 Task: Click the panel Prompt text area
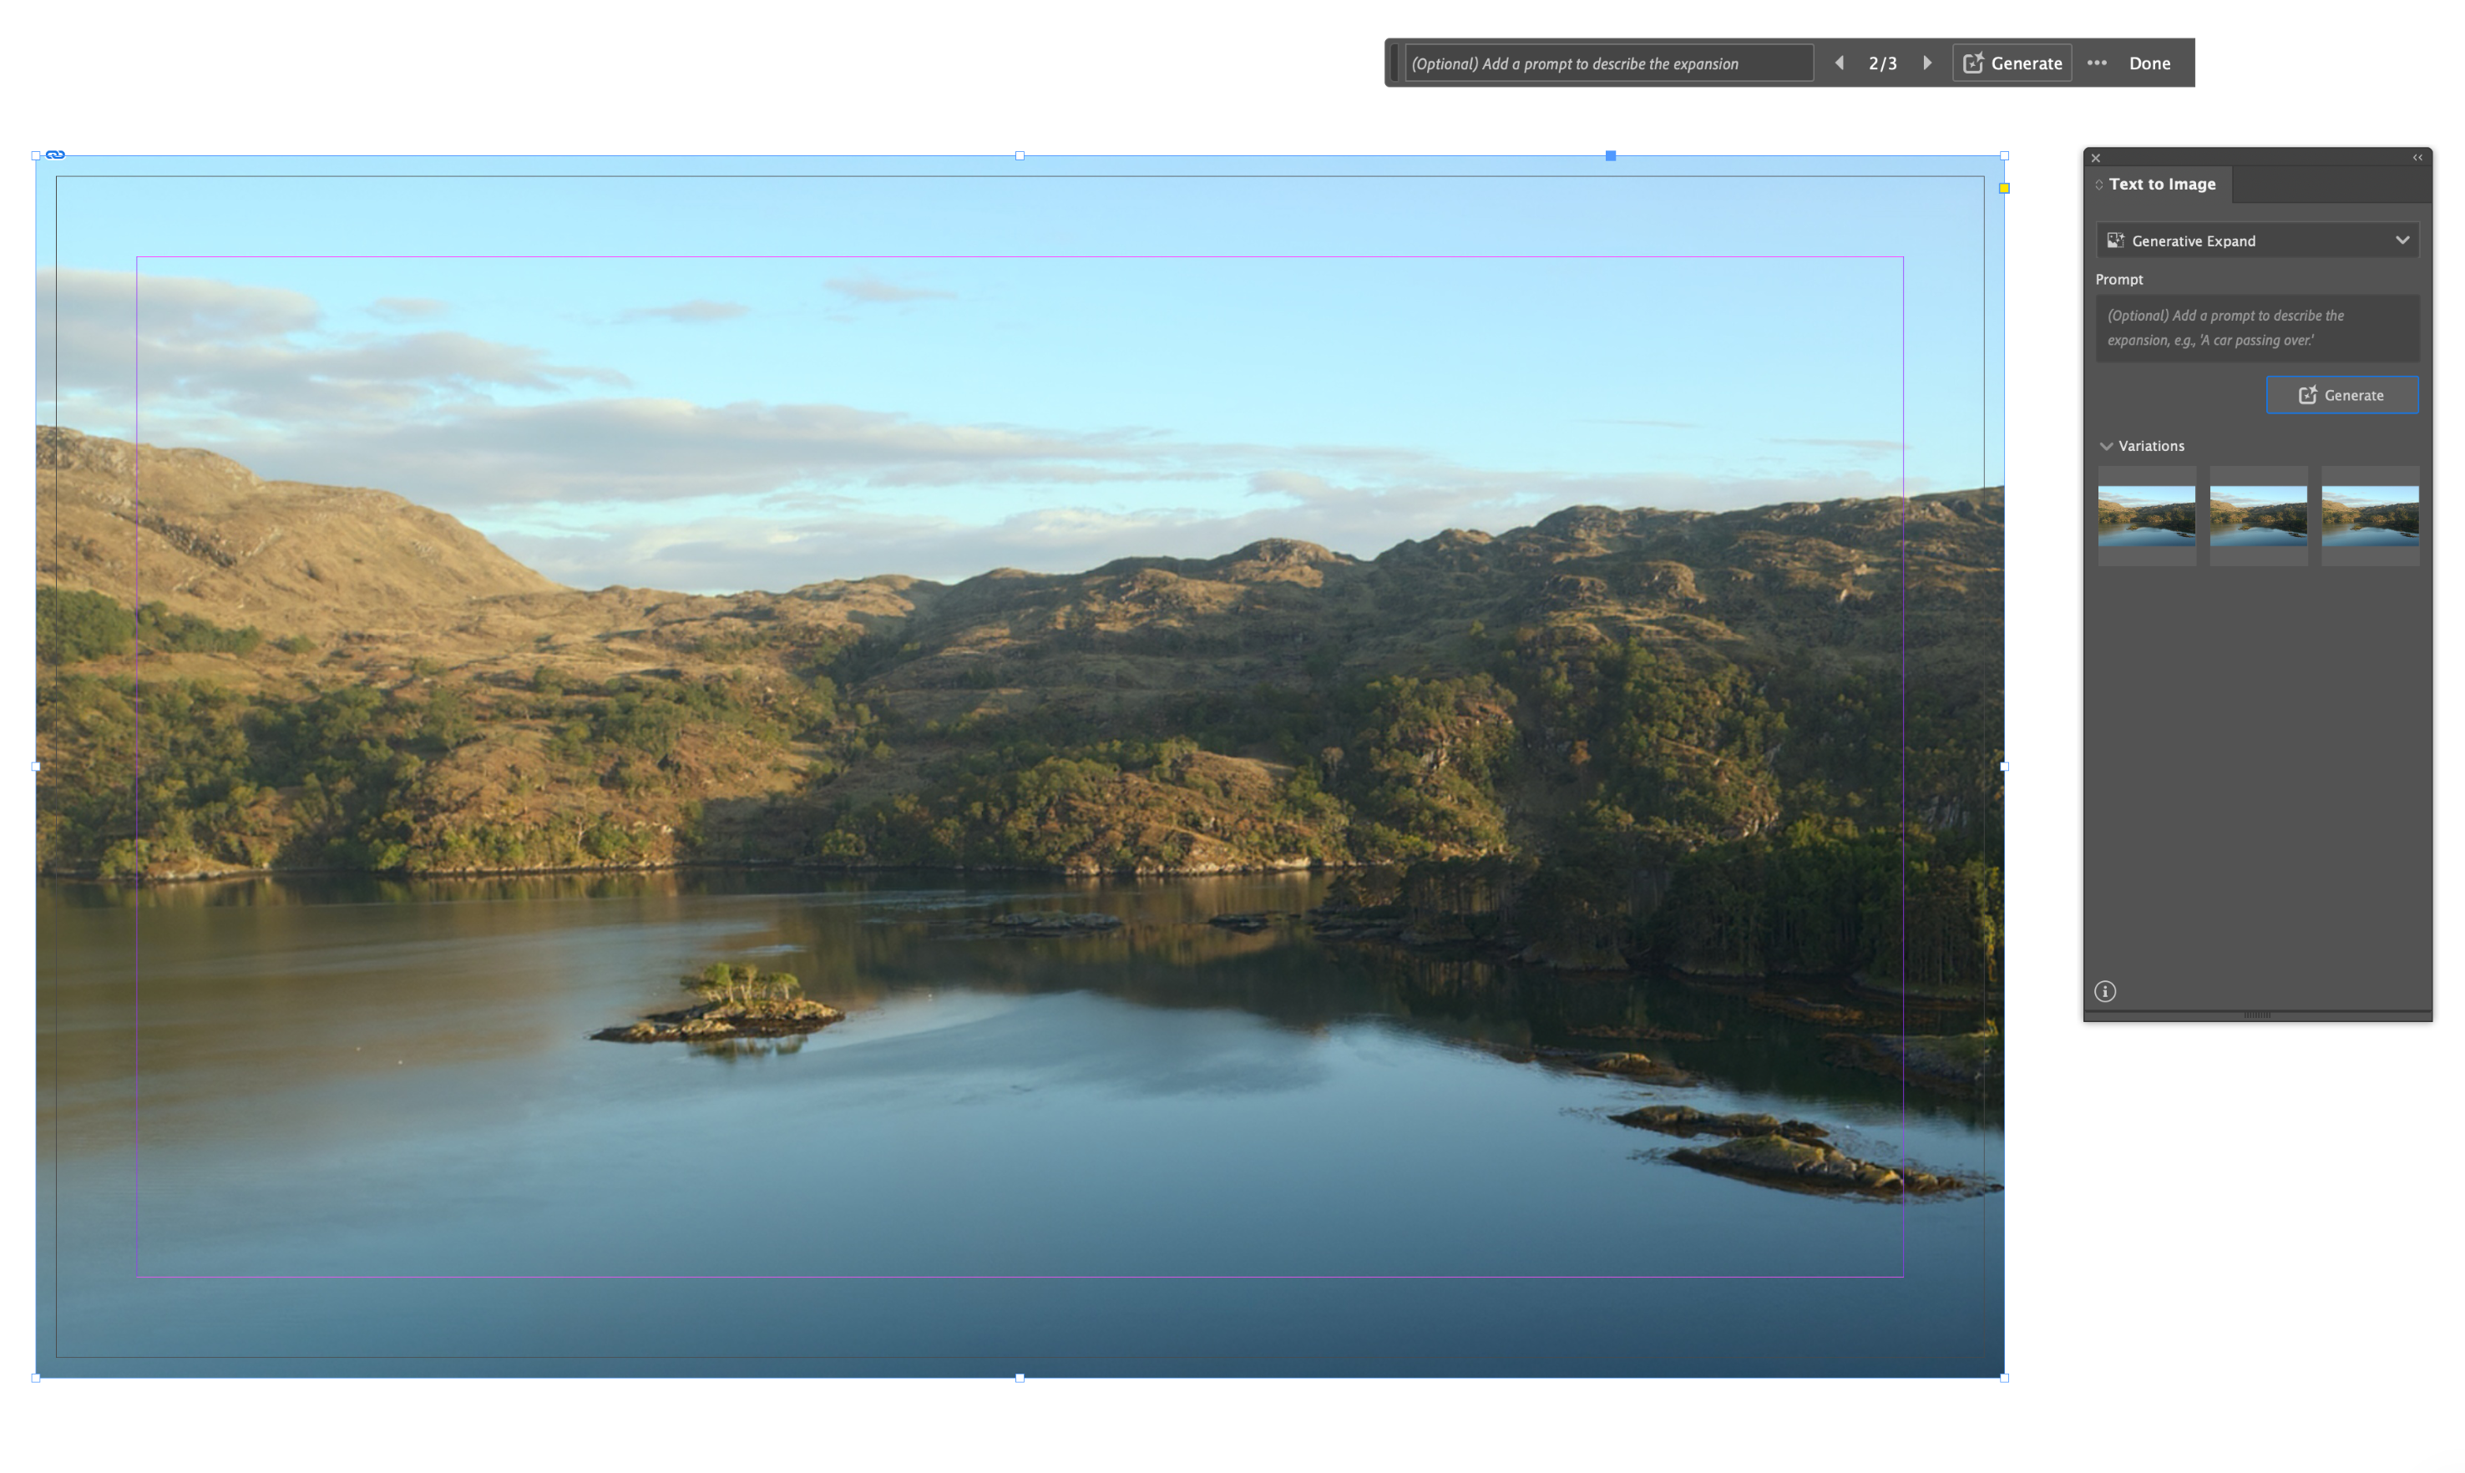coord(2256,327)
